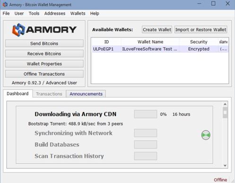Click the Send Bitcoins button
Image resolution: width=235 pixels, height=183 pixels.
(x=44, y=44)
